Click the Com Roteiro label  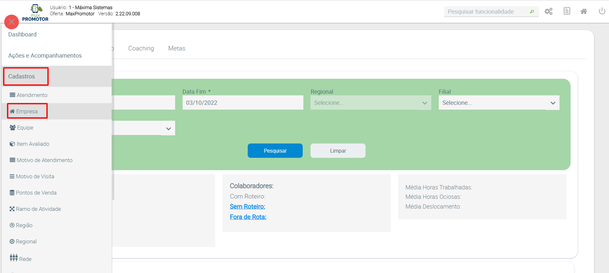tap(247, 197)
